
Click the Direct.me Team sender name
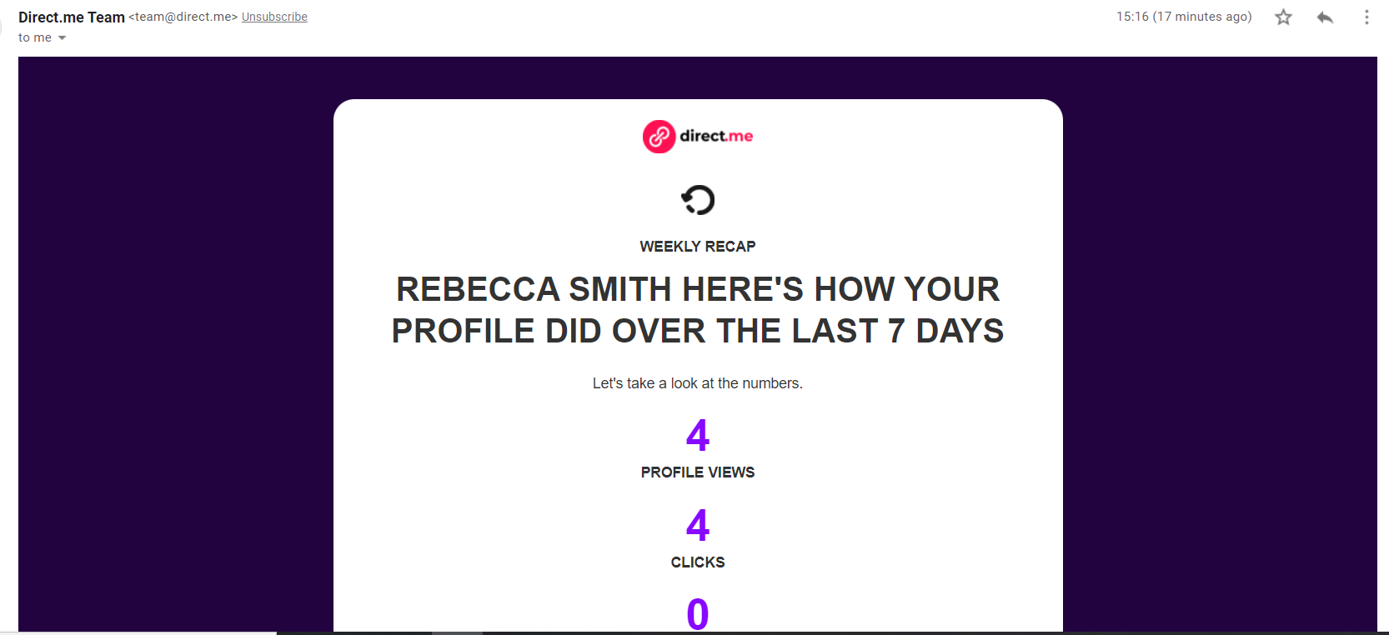pyautogui.click(x=72, y=17)
